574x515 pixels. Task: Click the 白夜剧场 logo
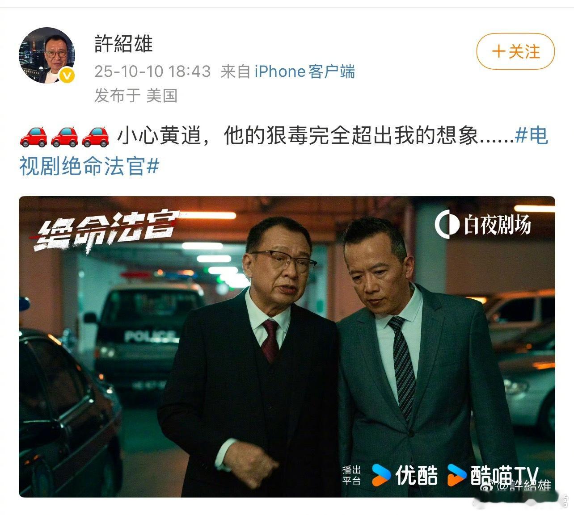click(x=483, y=225)
